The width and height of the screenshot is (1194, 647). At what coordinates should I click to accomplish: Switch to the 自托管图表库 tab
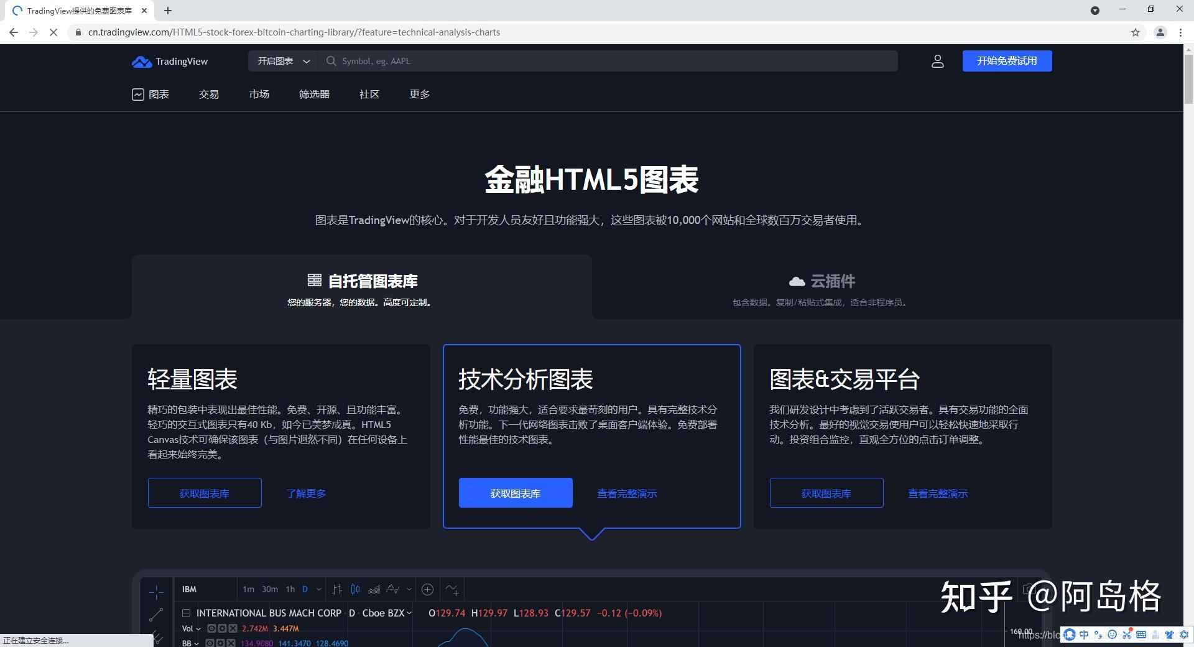click(x=361, y=287)
